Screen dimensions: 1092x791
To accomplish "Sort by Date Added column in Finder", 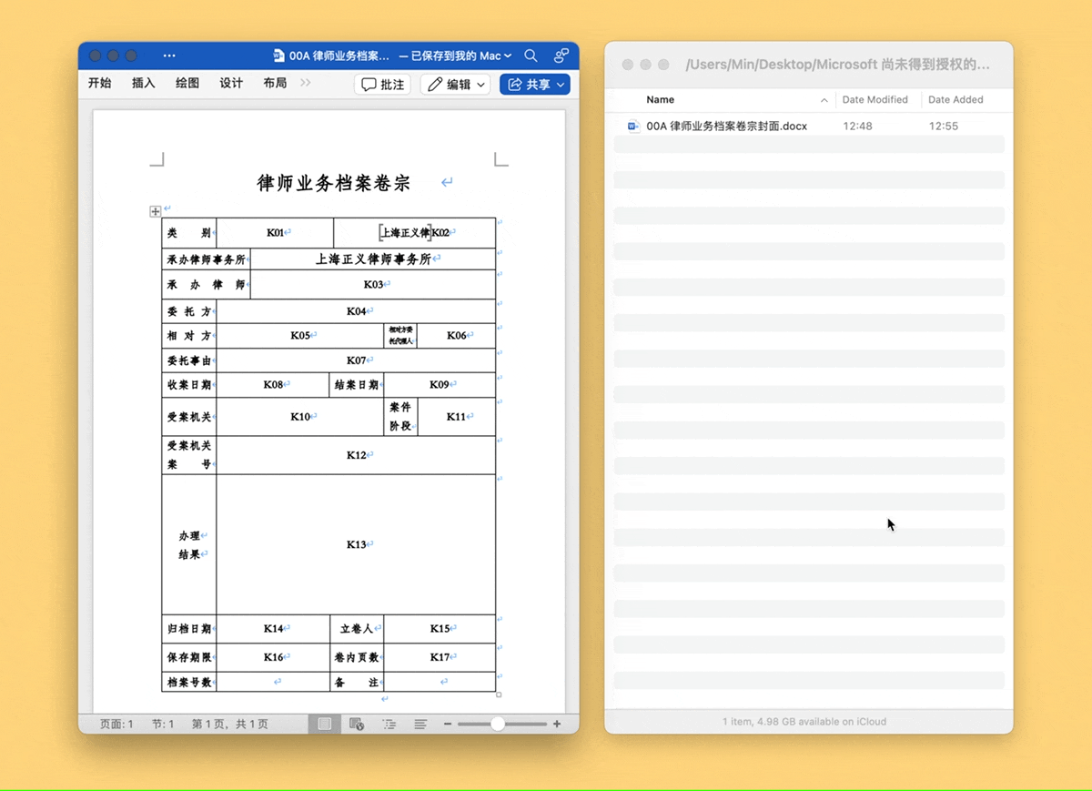I will coord(955,100).
